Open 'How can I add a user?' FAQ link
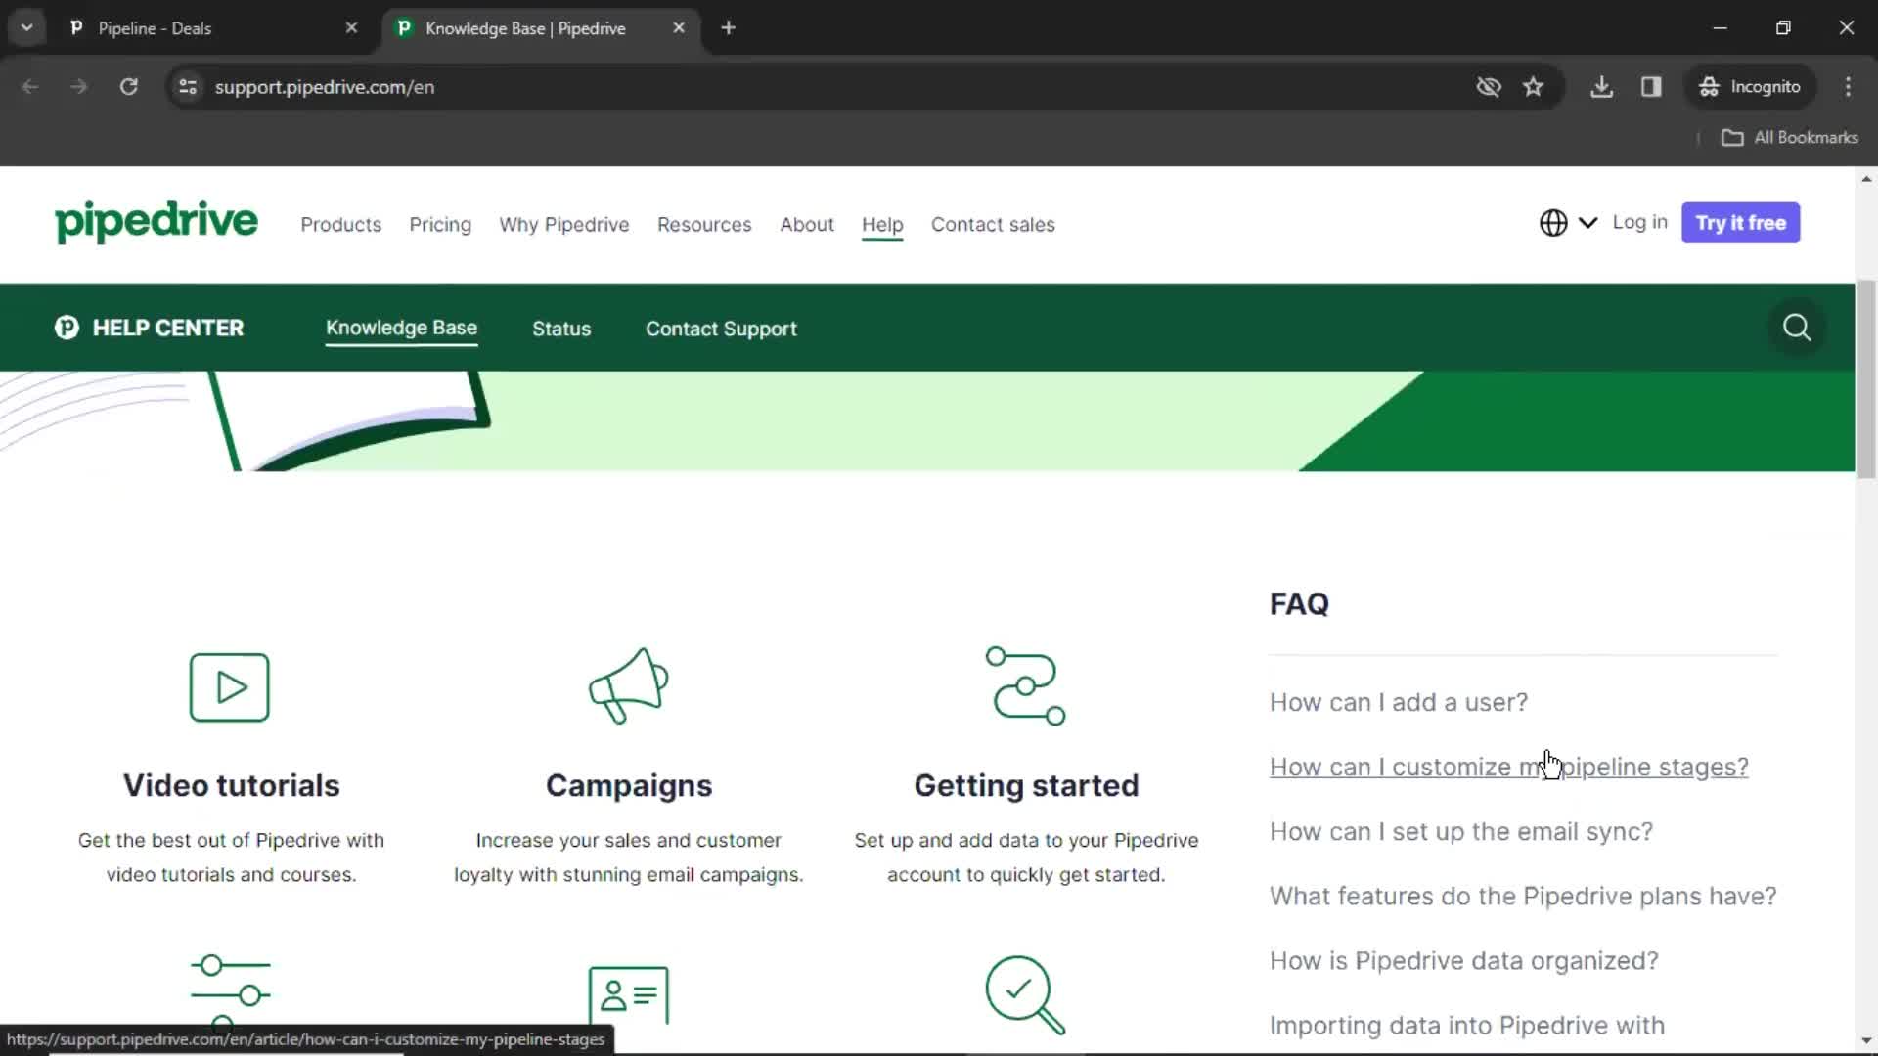 (1398, 701)
